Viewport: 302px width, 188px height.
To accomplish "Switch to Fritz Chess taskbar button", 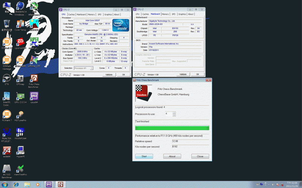I will [60, 185].
